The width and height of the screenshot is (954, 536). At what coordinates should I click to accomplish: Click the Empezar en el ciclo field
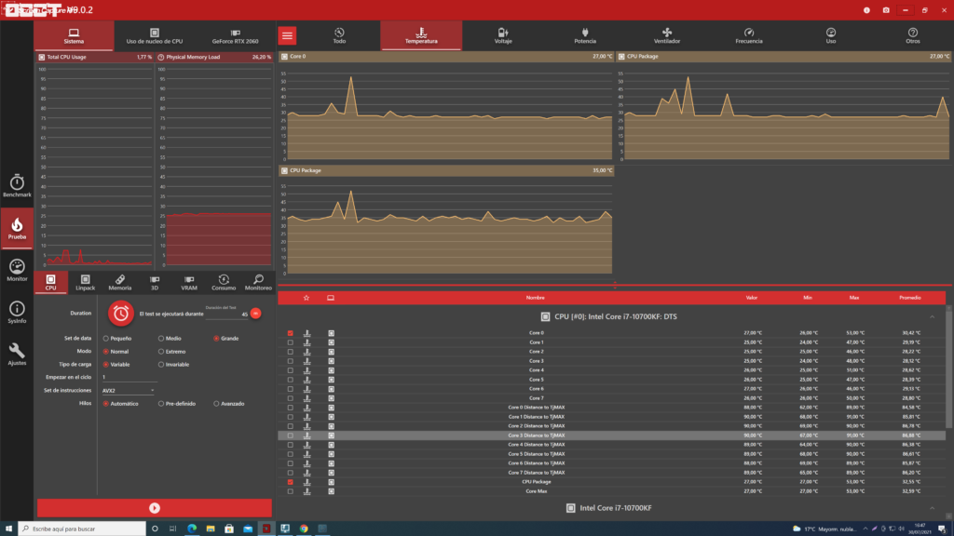tap(129, 378)
